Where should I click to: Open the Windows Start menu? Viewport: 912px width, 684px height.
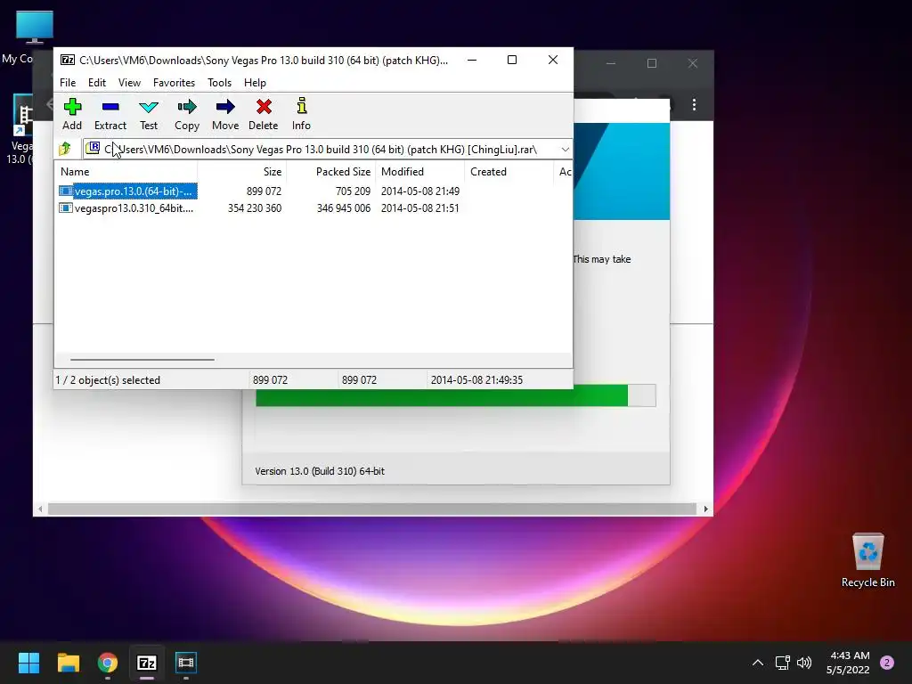click(x=28, y=663)
